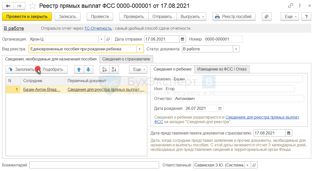
Task: Move row down with blue down arrow
Action: (88, 69)
